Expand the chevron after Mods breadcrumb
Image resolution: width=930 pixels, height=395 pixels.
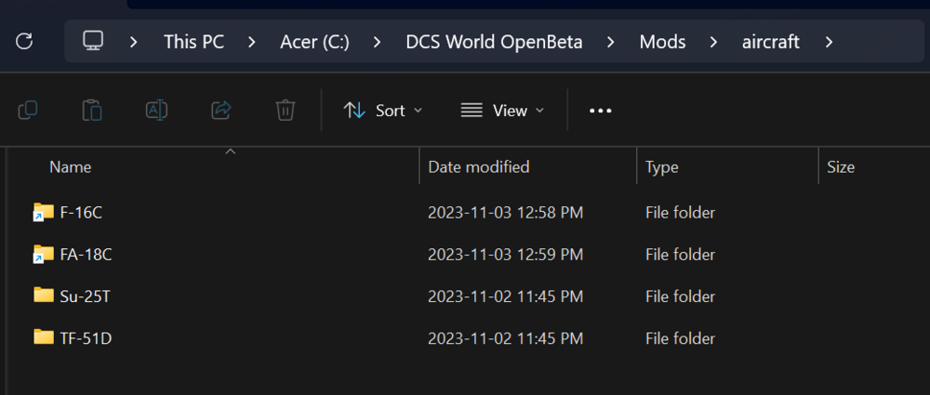point(714,42)
